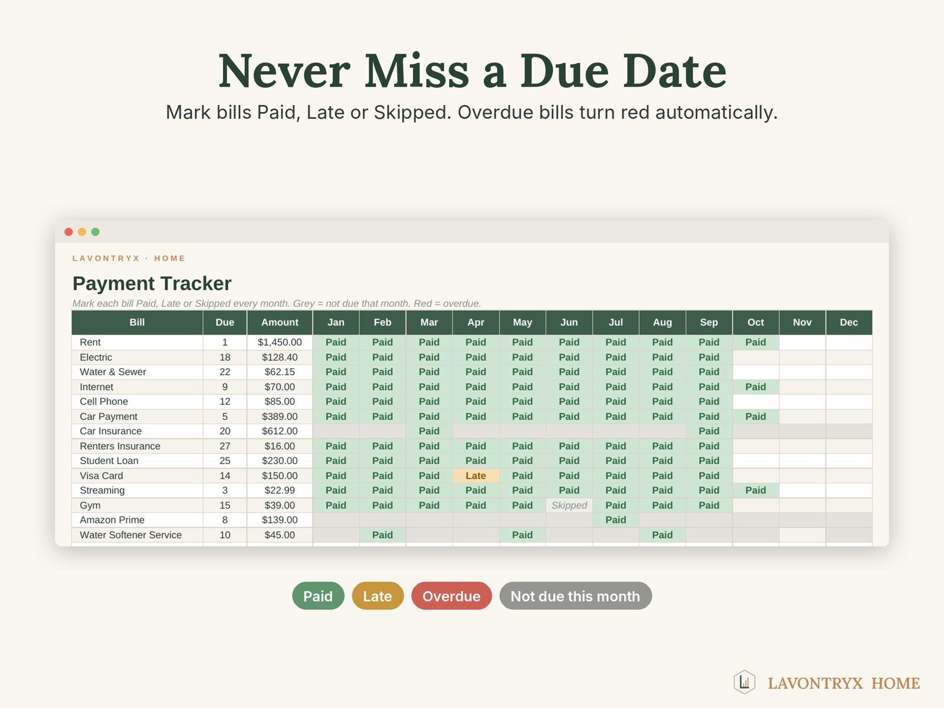Click the Bill column header

click(137, 322)
